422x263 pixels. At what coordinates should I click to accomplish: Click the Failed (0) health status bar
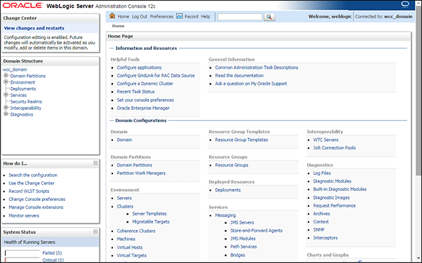point(22,253)
